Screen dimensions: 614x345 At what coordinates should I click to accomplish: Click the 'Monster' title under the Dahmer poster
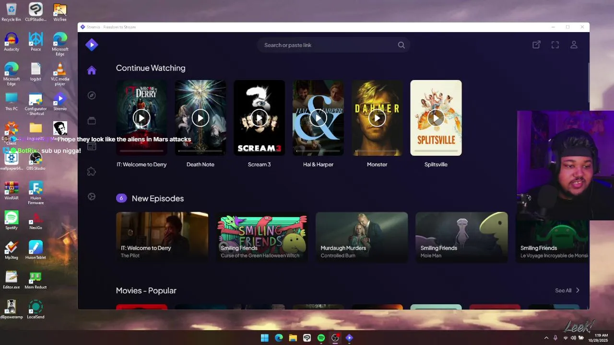377,164
